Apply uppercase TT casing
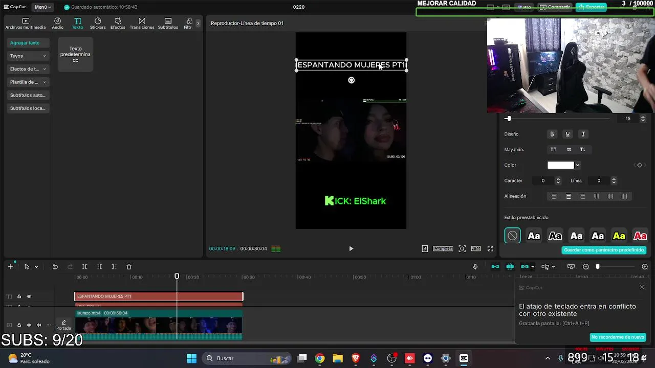This screenshot has height=368, width=655. click(553, 150)
